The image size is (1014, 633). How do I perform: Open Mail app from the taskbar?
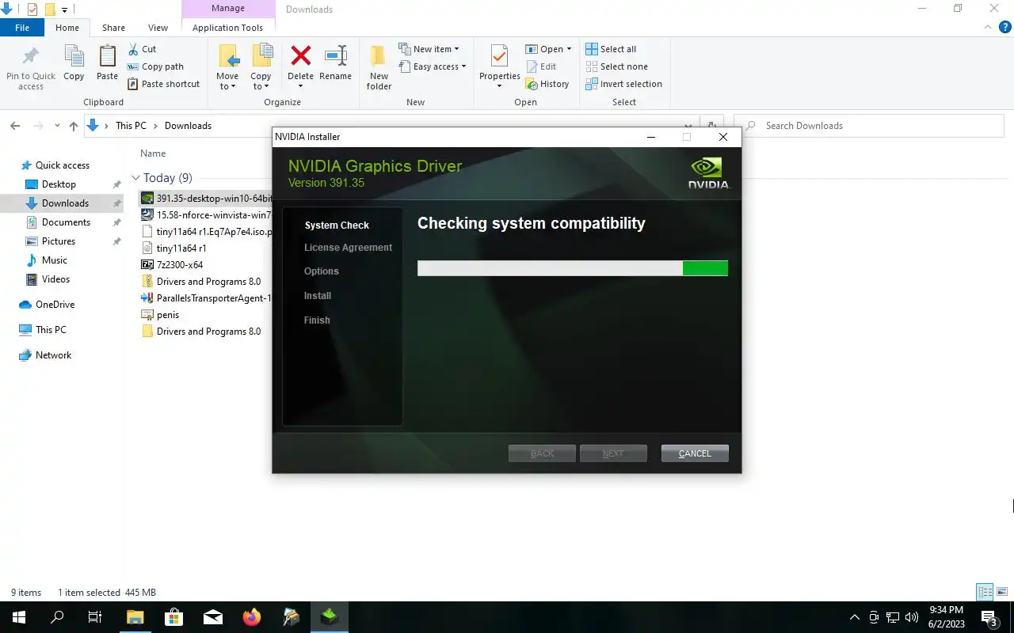pos(213,617)
